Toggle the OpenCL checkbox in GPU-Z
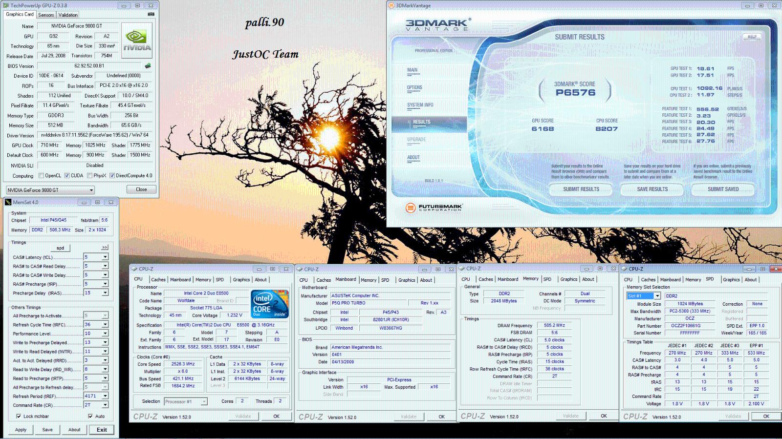Screen dimensions: 782x439 (x=42, y=176)
